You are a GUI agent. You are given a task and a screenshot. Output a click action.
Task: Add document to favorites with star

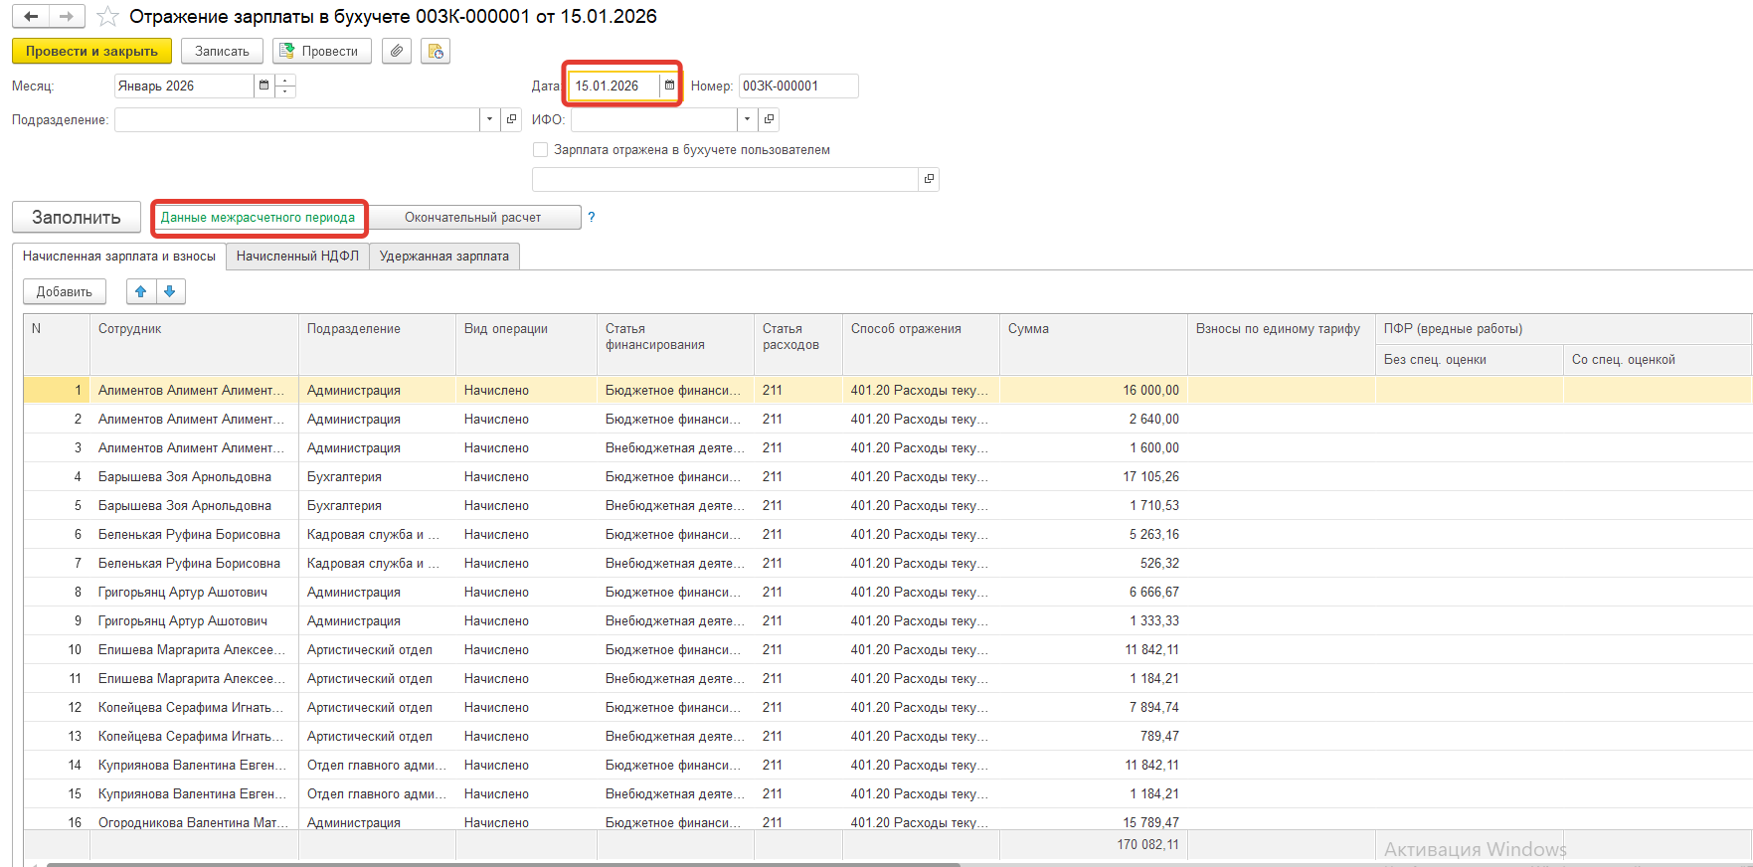(x=108, y=17)
